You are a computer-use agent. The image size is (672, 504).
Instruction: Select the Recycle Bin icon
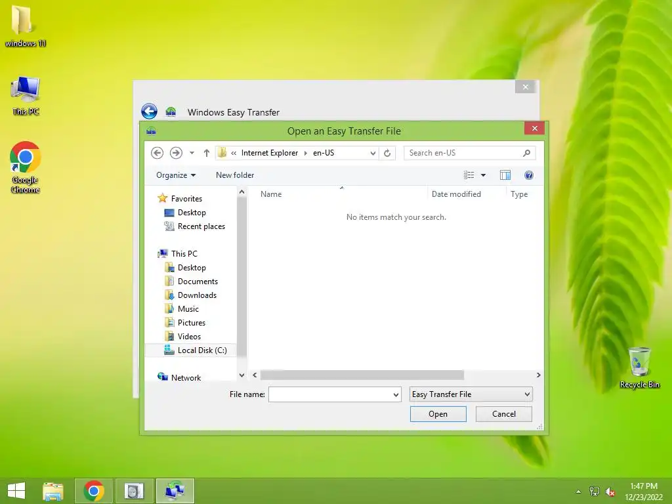[x=639, y=367]
